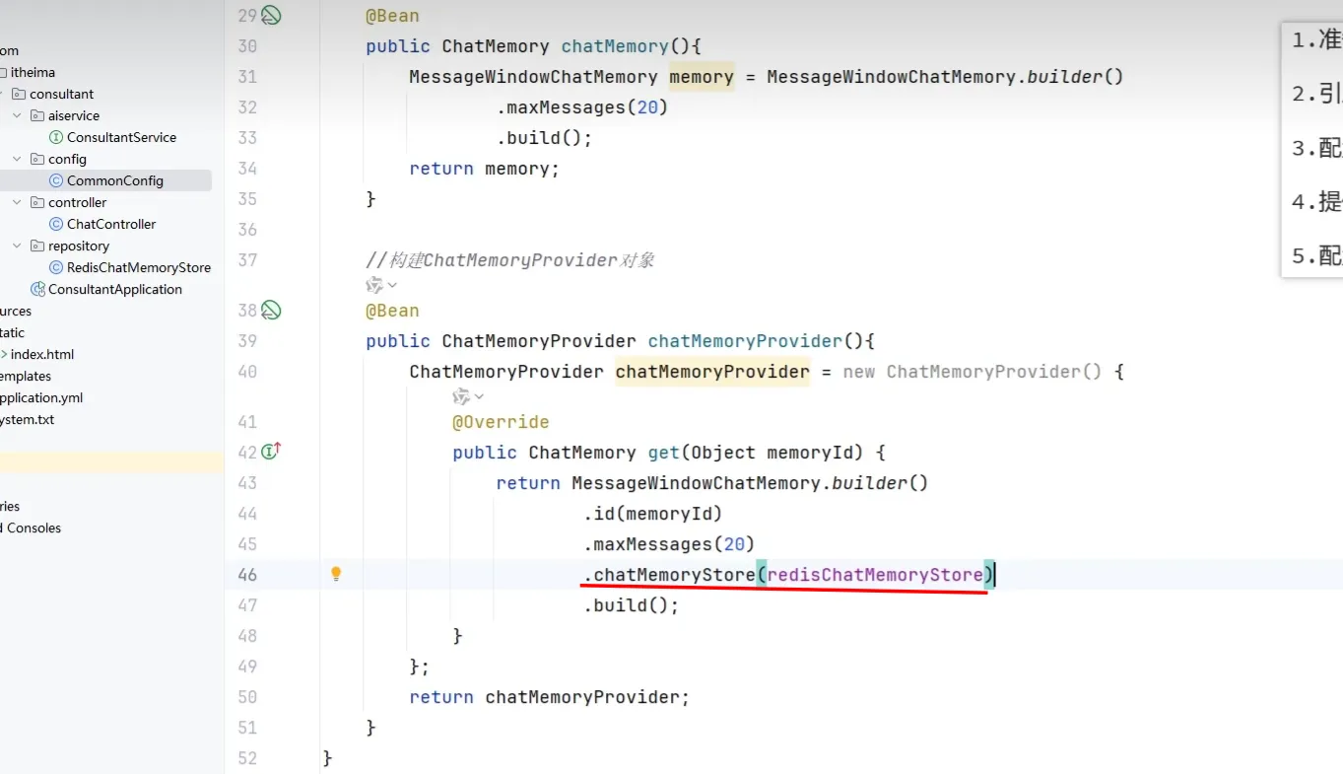Click the lightbulb quick-fix icon on line 46

pos(336,574)
